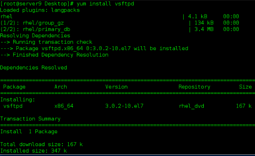Click the 'Repository' column header
Viewport: 255px width, 156px height.
coord(194,87)
